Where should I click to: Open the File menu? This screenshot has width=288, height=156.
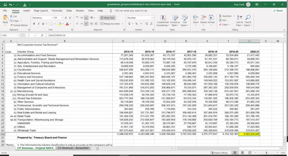5,11
